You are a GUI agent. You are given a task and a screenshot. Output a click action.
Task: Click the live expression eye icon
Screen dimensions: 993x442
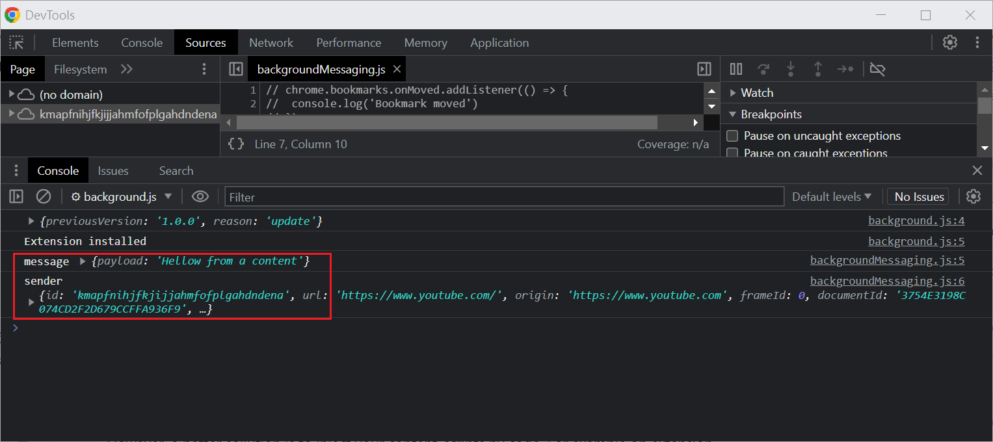(x=200, y=196)
